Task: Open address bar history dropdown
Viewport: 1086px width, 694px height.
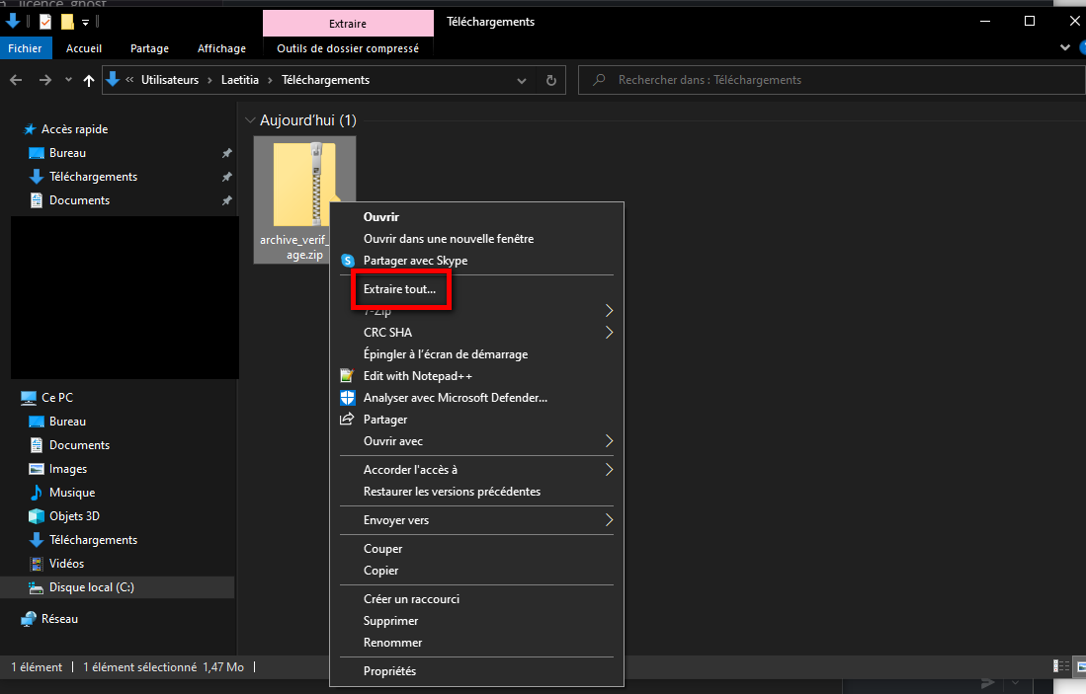Action: pyautogui.click(x=530, y=80)
